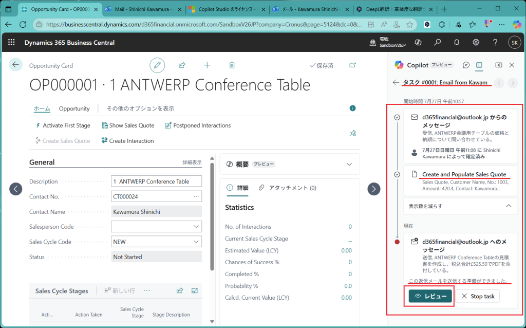526x328 pixels.
Task: Add page to favorites star icon
Action: (409, 24)
